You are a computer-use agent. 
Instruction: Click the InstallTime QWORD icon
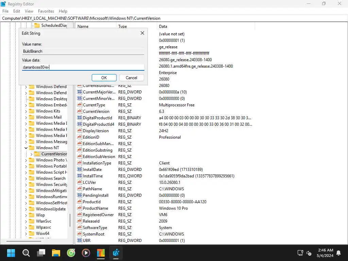(80, 176)
